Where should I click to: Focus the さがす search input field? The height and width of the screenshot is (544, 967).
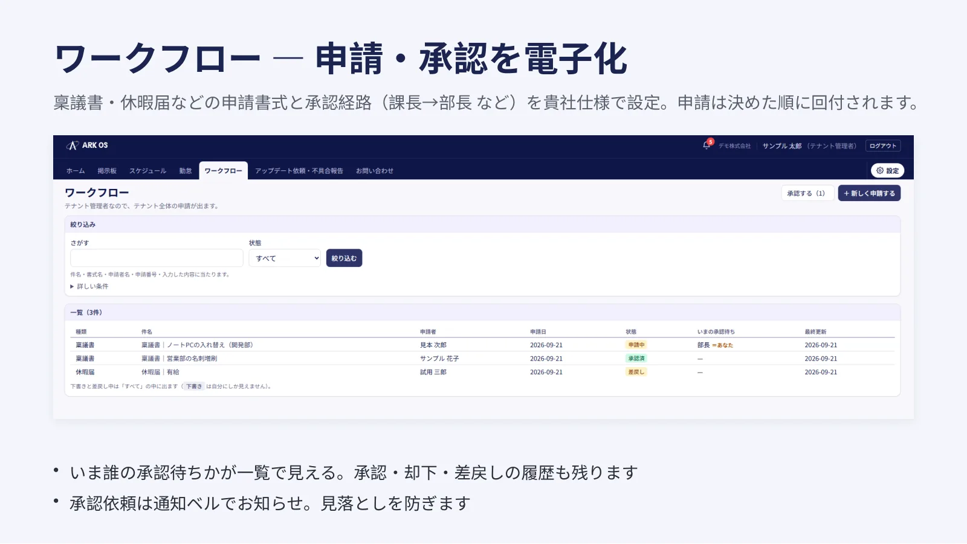pyautogui.click(x=157, y=258)
